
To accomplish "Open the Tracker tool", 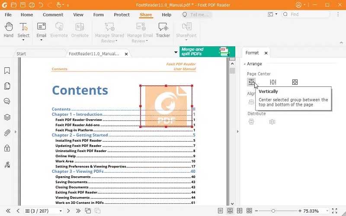I will click(163, 30).
